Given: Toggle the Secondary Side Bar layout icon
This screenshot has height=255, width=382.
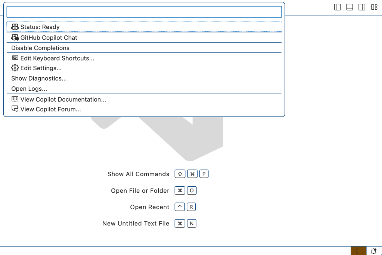Looking at the screenshot, I should [361, 7].
